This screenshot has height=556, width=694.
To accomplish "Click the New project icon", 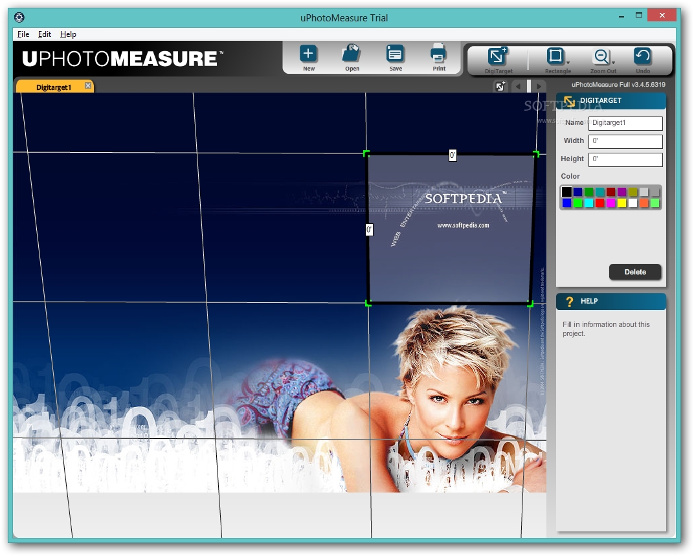I will [309, 54].
